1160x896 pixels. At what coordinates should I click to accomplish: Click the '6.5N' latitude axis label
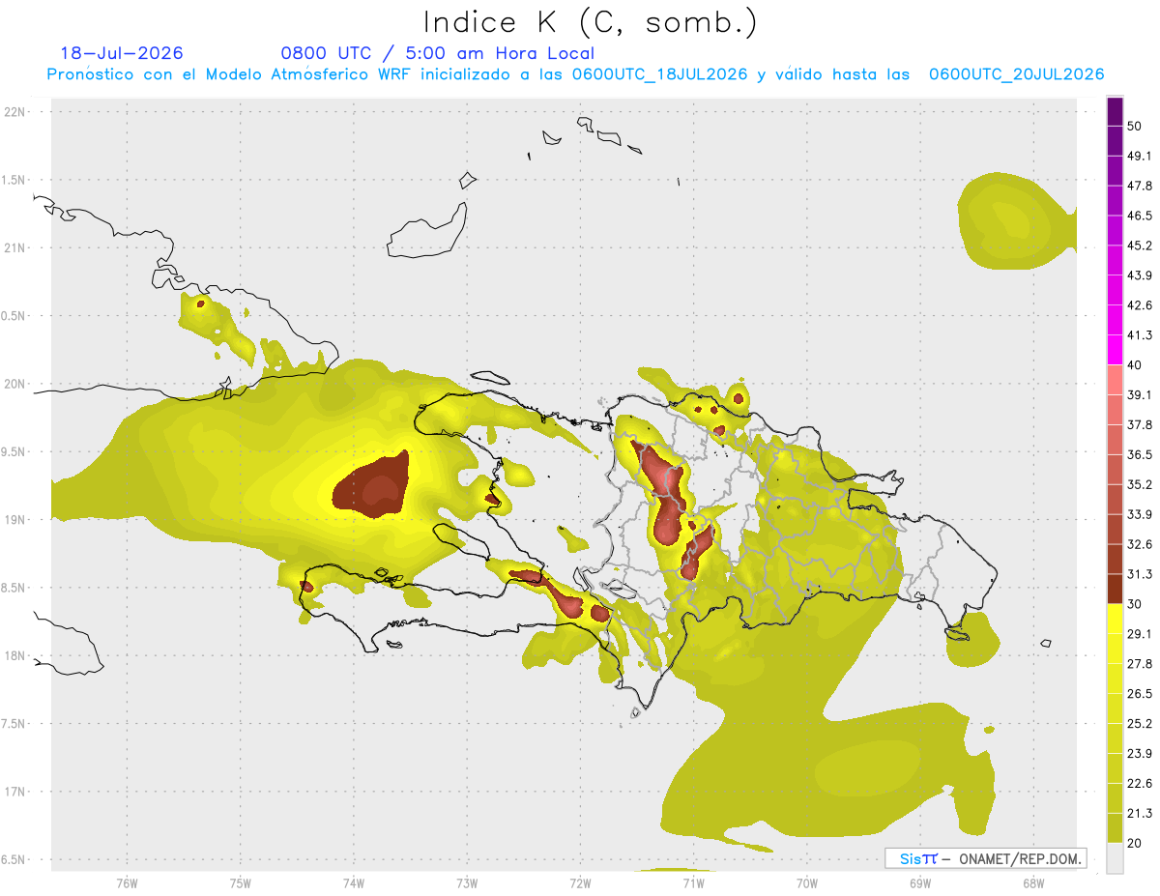point(14,860)
